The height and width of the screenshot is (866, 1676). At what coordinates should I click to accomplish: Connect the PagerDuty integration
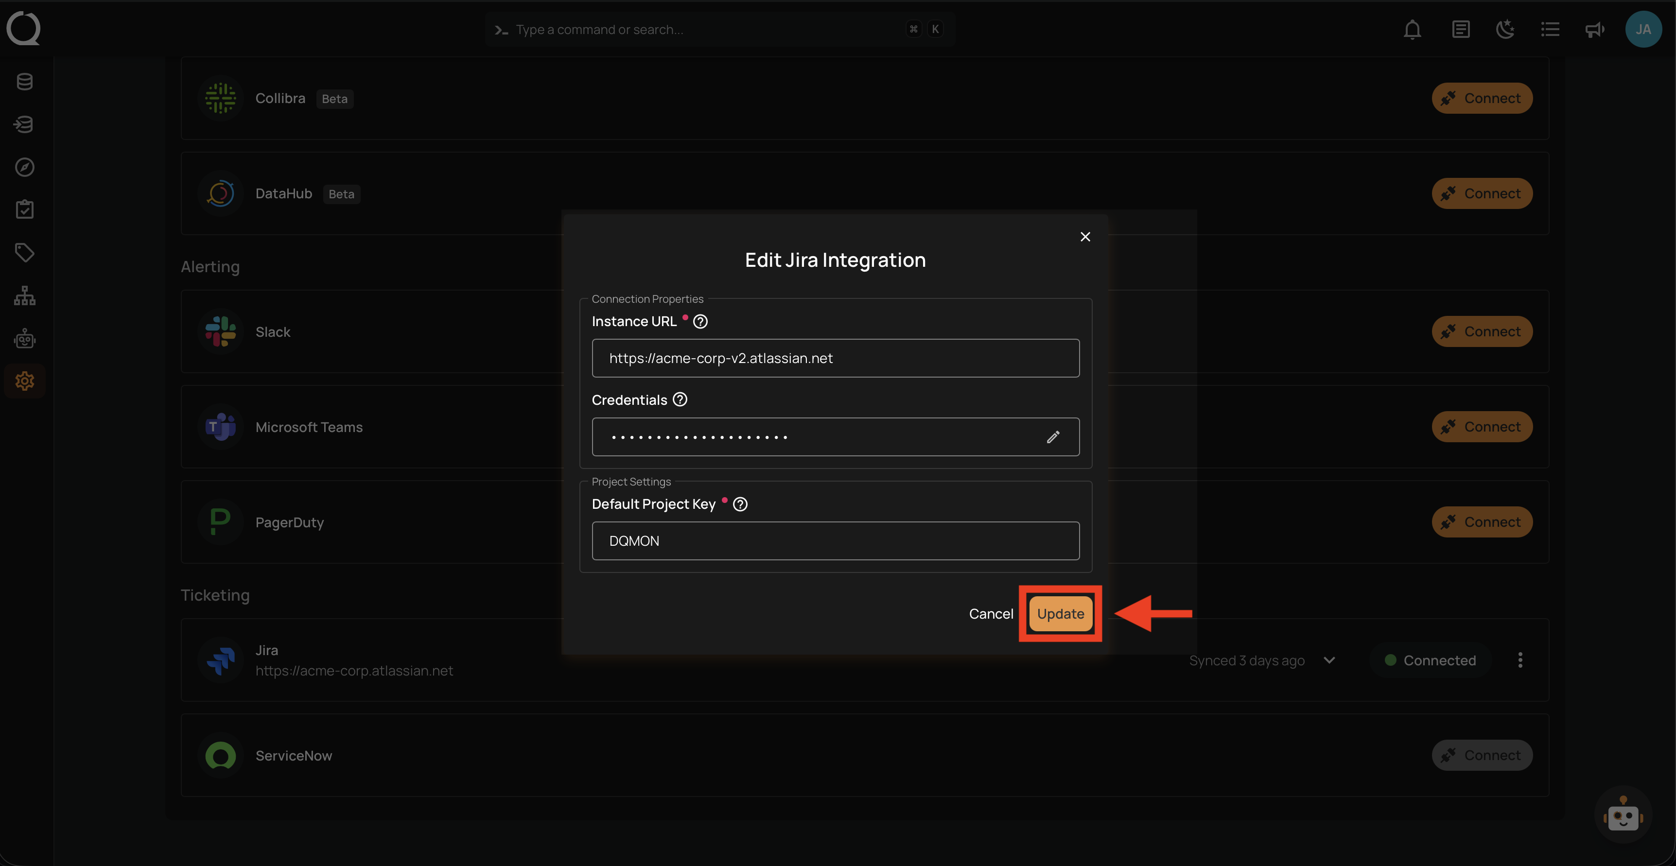click(1482, 522)
